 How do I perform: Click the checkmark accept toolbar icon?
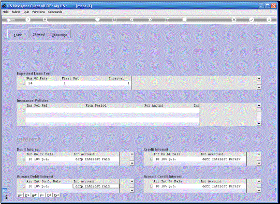pos(252,20)
